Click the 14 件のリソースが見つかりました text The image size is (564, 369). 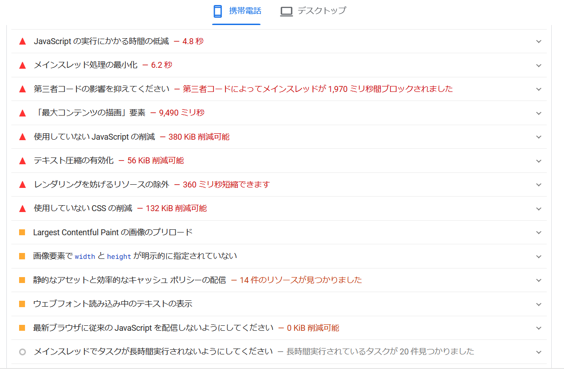click(300, 280)
